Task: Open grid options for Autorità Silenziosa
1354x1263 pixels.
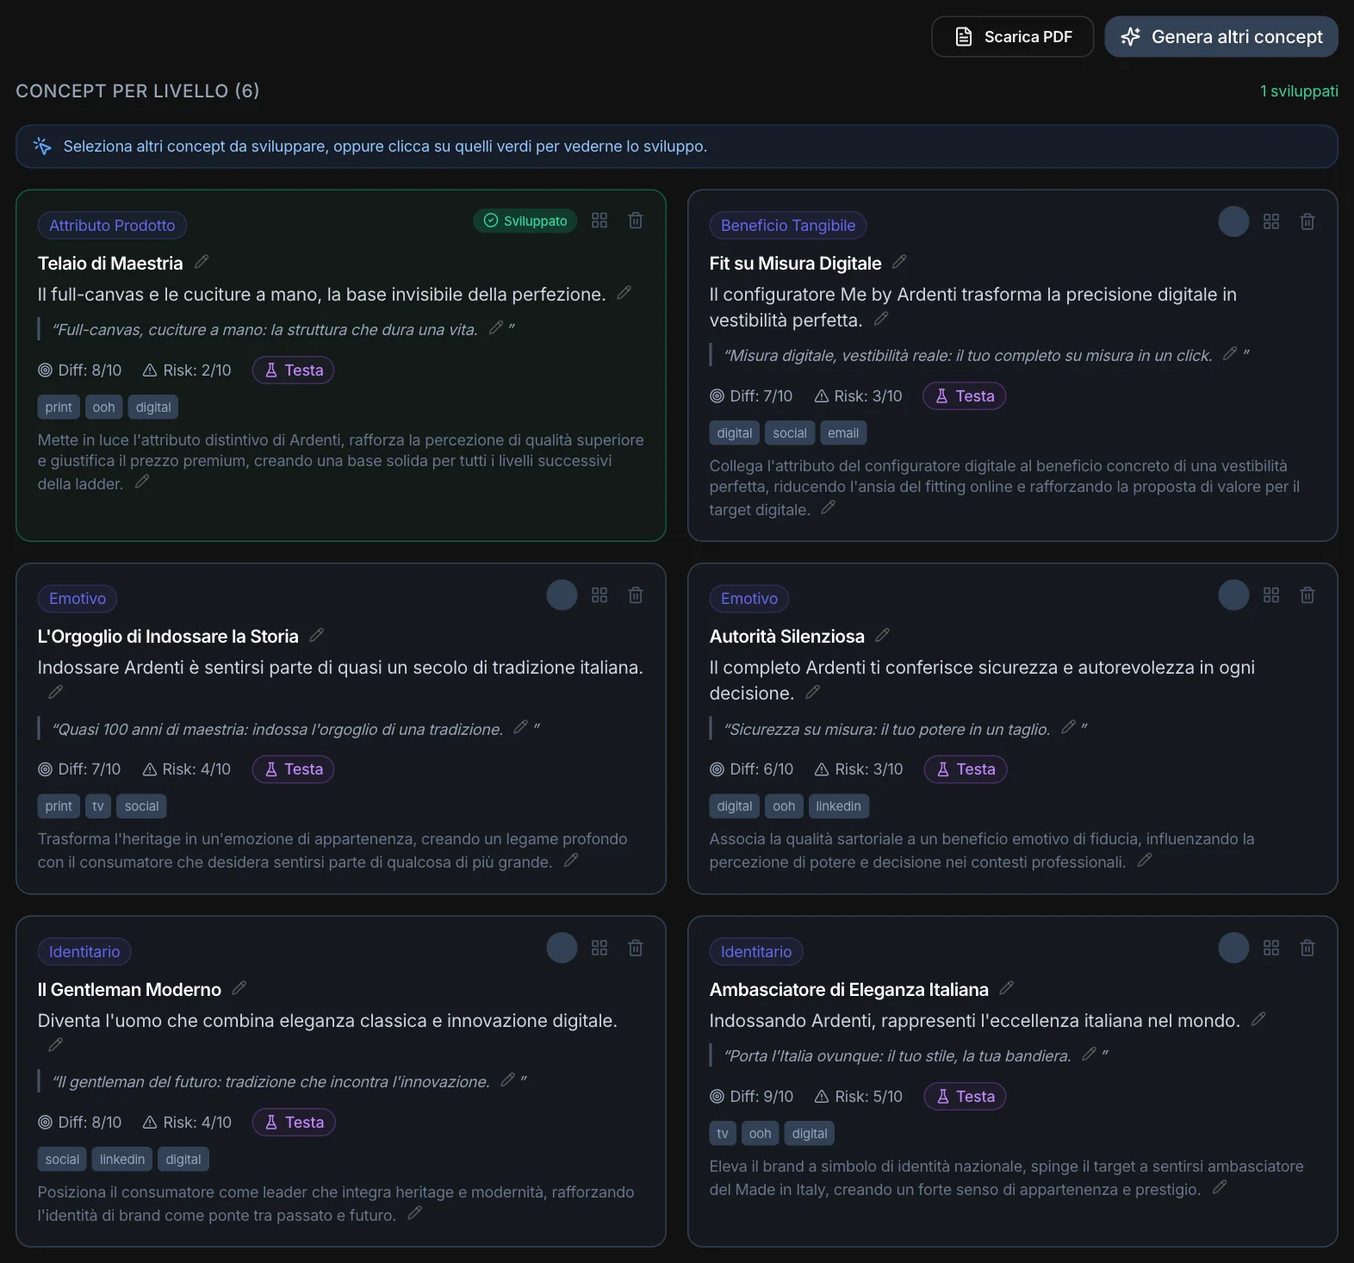Action: click(x=1271, y=595)
